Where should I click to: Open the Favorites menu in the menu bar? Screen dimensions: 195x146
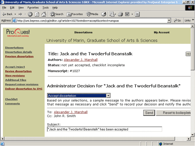point(33,8)
